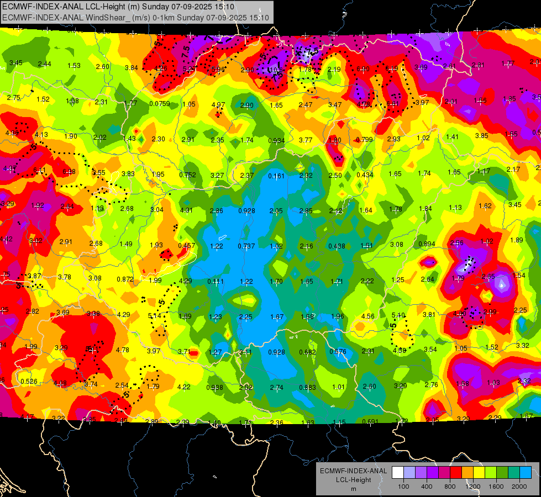Click the '0.894' wind shear value
The image size is (541, 497).
pos(427,244)
